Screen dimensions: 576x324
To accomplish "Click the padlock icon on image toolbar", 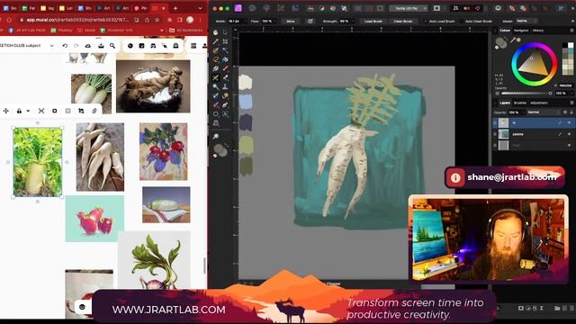I will coord(19,111).
